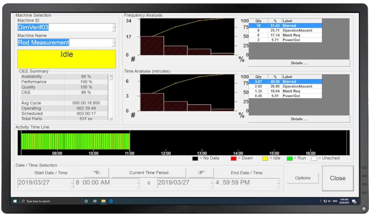
Task: Select OperatorAbscent row in Time Analysis table
Action: [x=285, y=87]
